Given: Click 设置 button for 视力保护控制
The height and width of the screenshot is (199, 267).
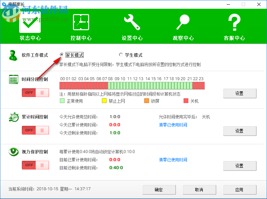Looking at the screenshot, I should pyautogui.click(x=240, y=166).
